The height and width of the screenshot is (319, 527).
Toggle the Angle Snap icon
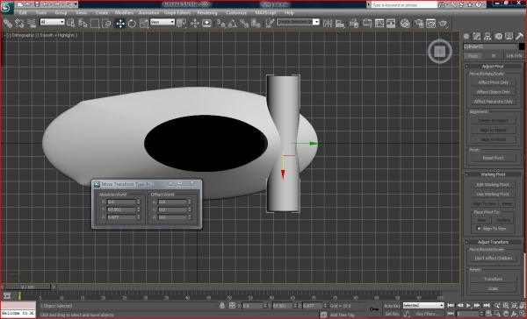pos(232,23)
